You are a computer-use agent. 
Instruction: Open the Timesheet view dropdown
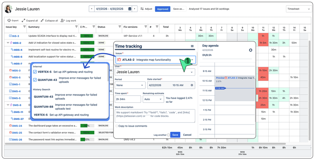(x=299, y=9)
